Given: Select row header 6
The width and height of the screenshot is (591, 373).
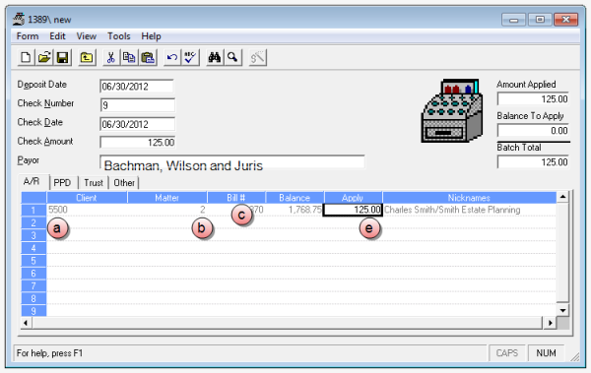Looking at the screenshot, I should click(33, 274).
